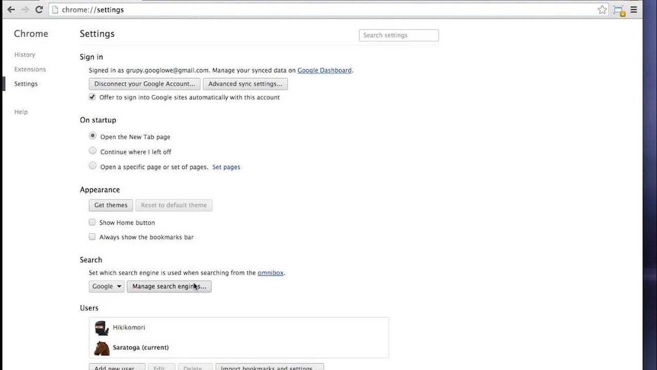657x370 pixels.
Task: Click the extension icon beside the star
Action: coord(619,10)
